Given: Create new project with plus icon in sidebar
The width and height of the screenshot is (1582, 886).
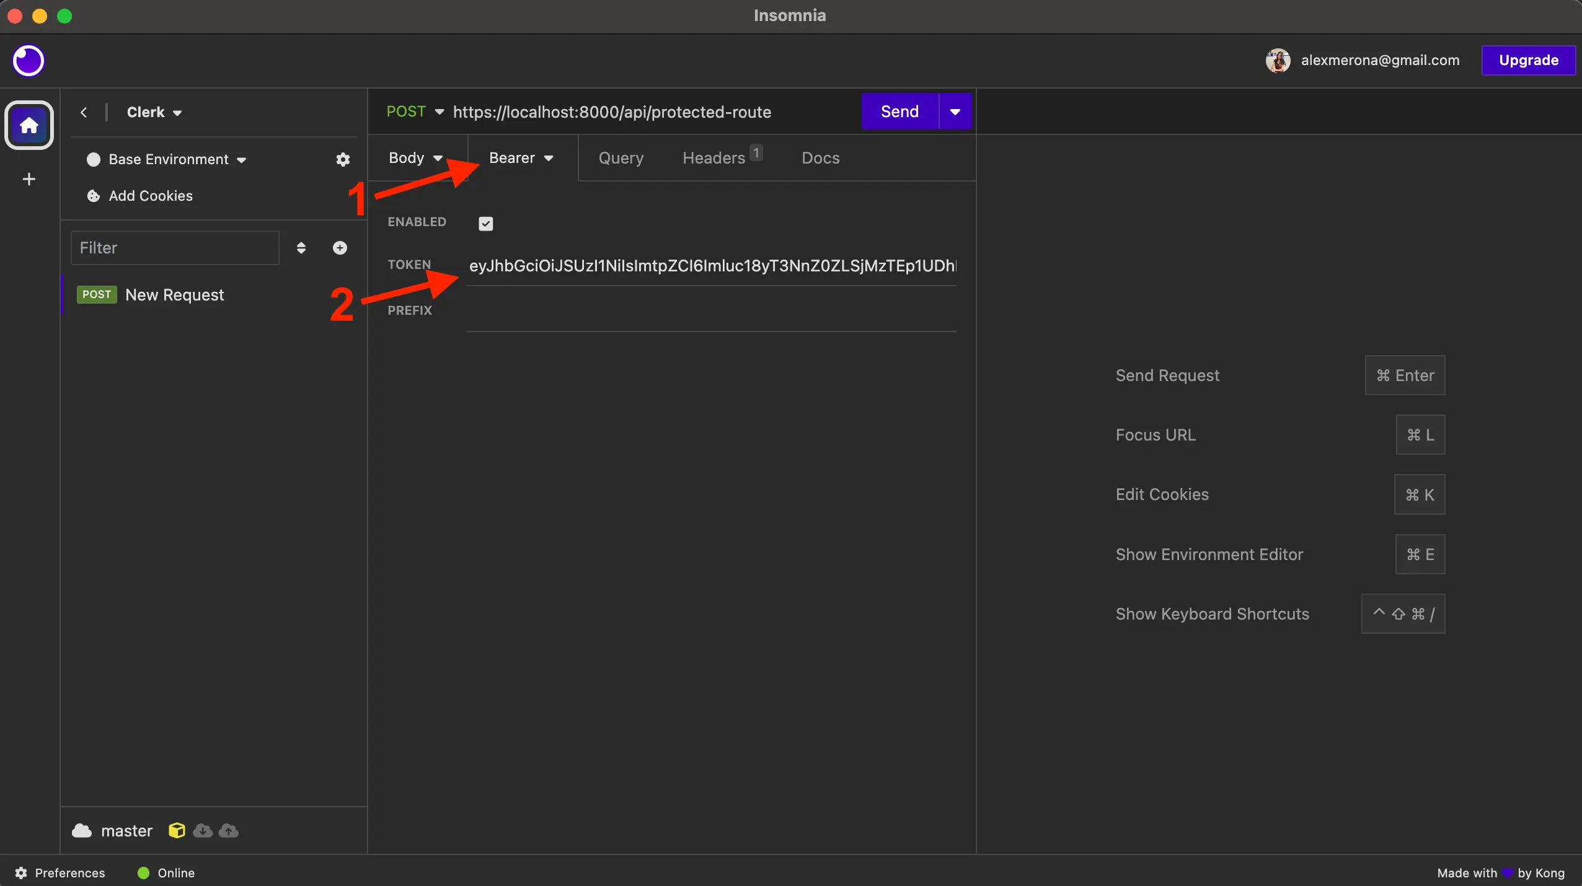Looking at the screenshot, I should tap(28, 179).
